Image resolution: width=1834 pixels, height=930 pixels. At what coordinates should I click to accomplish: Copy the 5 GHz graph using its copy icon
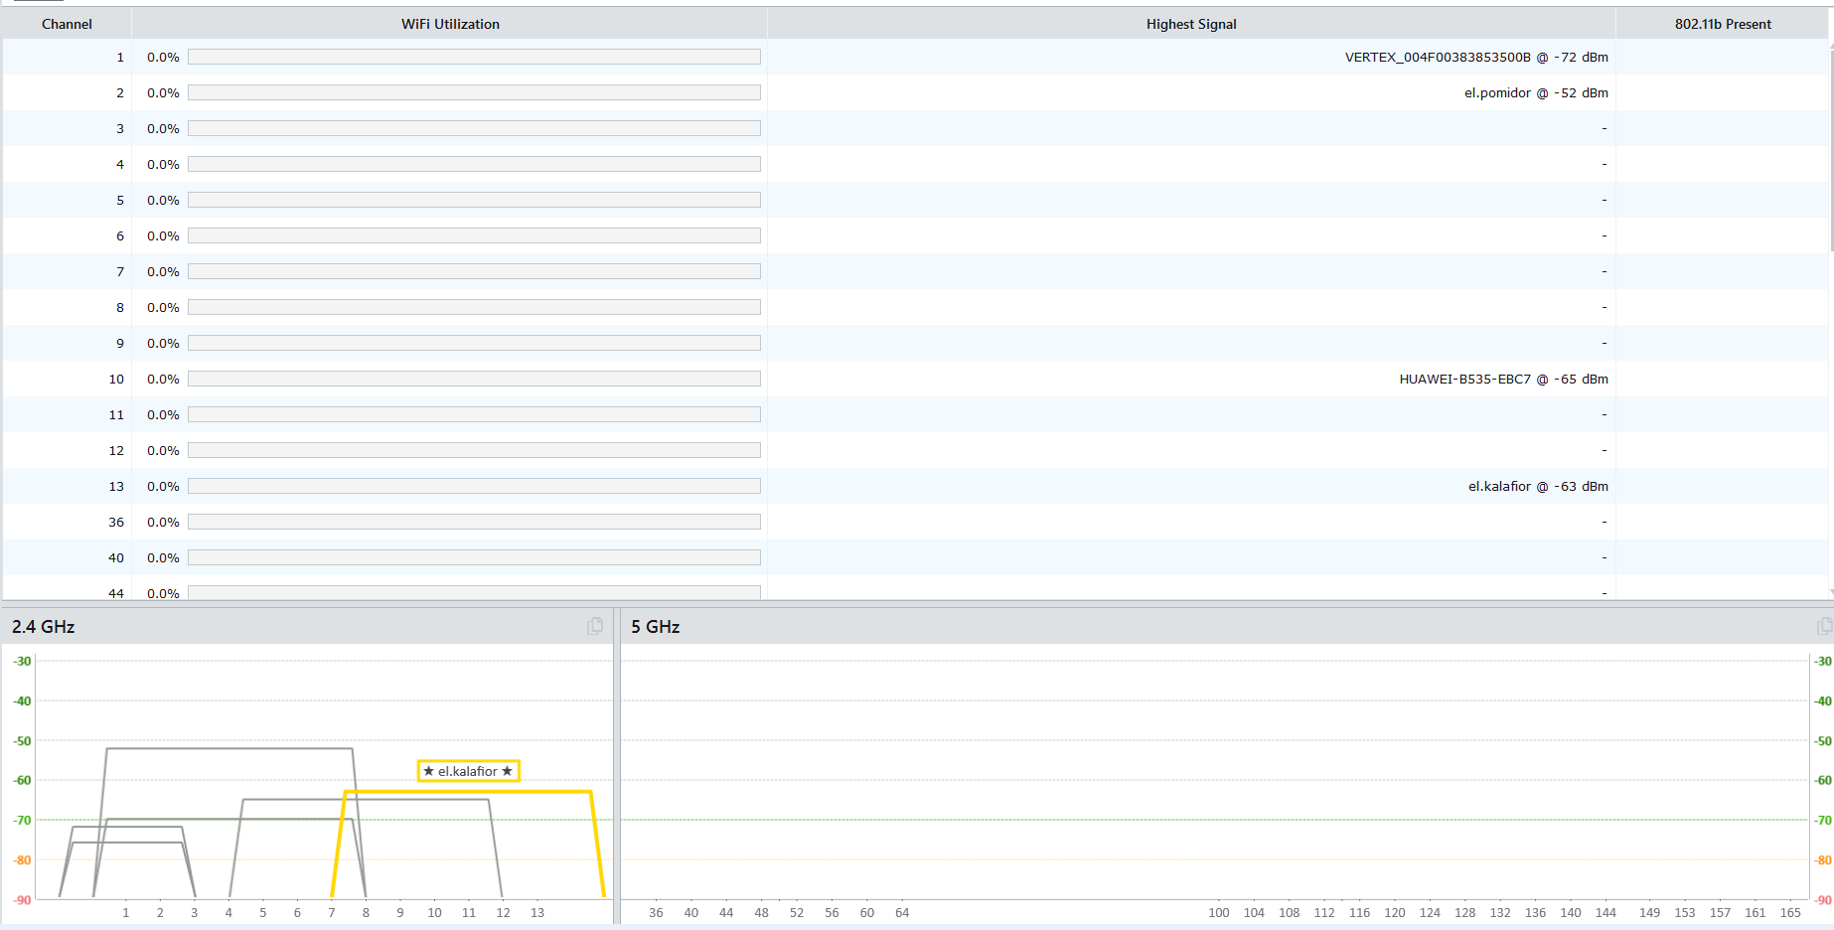point(1825,626)
